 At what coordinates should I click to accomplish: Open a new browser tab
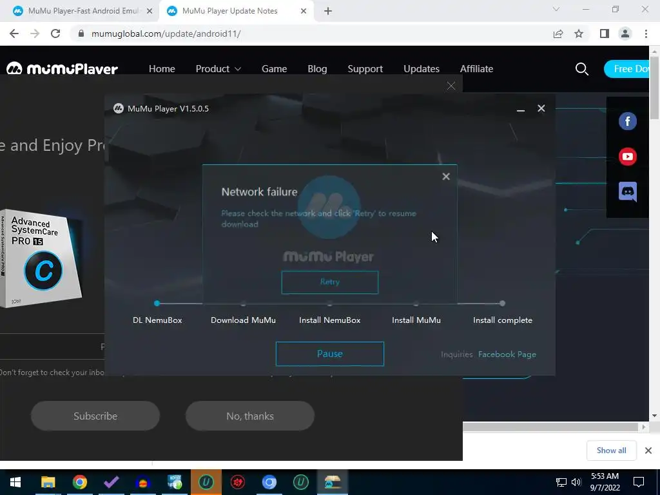pos(328,11)
